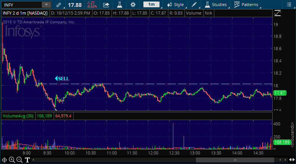Click the share chart arrow icon

point(106,5)
